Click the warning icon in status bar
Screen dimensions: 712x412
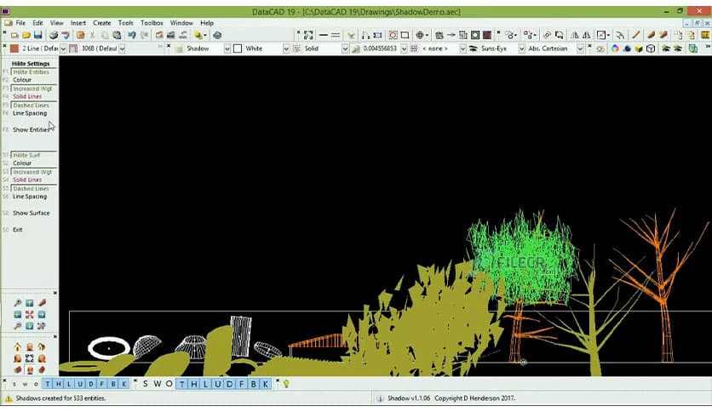[9, 398]
